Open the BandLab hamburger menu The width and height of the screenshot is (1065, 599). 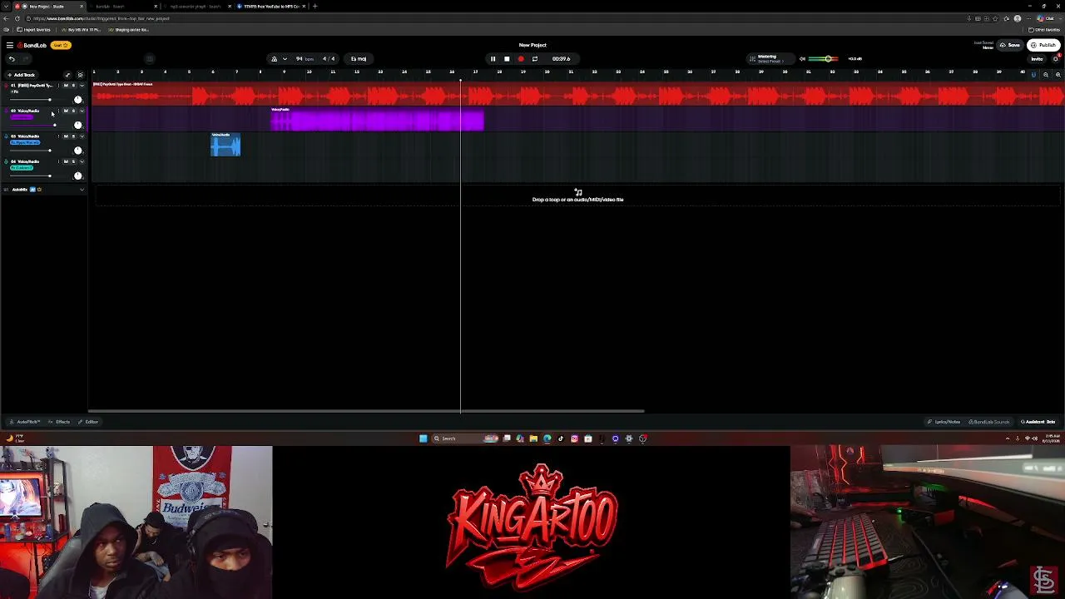pos(9,45)
